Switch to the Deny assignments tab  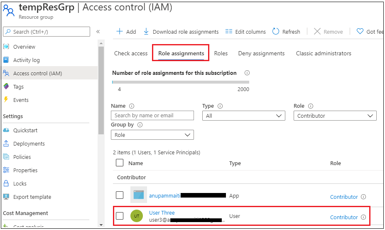(261, 53)
